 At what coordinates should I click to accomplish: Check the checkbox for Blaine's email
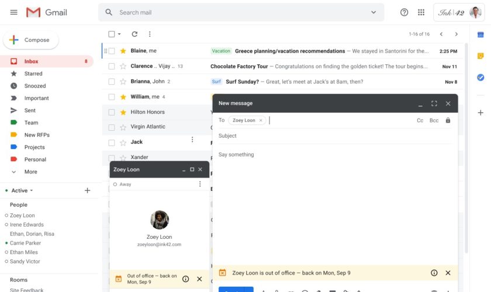(x=112, y=51)
